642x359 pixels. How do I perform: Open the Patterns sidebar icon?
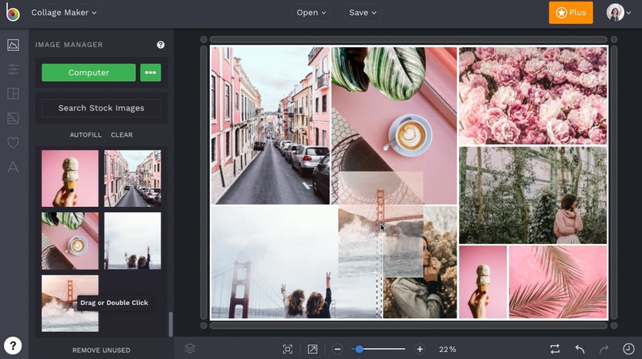click(13, 118)
